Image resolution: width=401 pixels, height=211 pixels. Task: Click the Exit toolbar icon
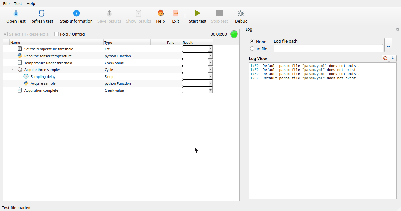(175, 13)
